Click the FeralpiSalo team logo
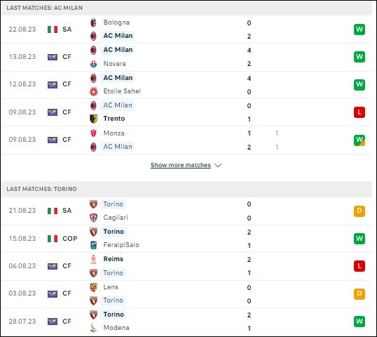The height and width of the screenshot is (337, 377). 93,245
